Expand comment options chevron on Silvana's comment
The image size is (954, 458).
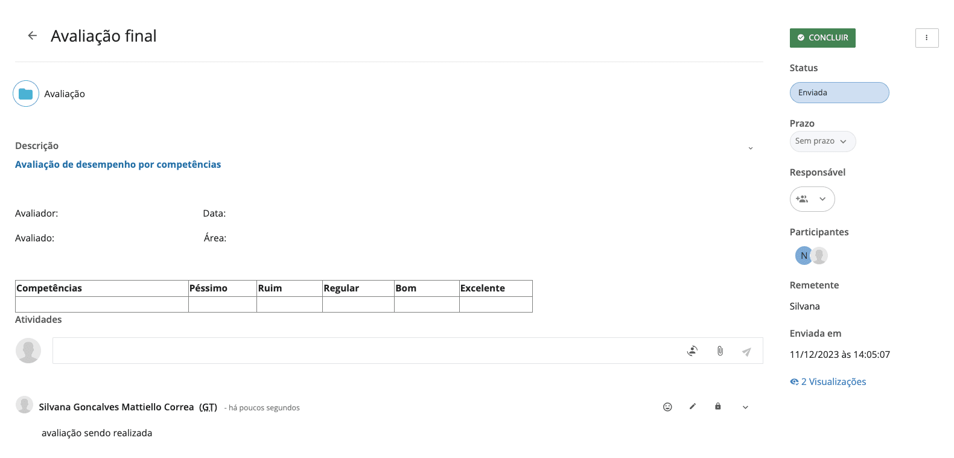click(745, 407)
